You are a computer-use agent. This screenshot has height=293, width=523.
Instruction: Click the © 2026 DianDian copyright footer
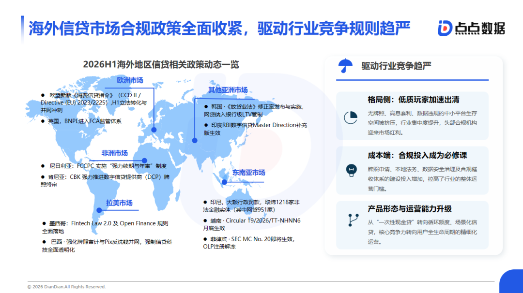pos(66,287)
